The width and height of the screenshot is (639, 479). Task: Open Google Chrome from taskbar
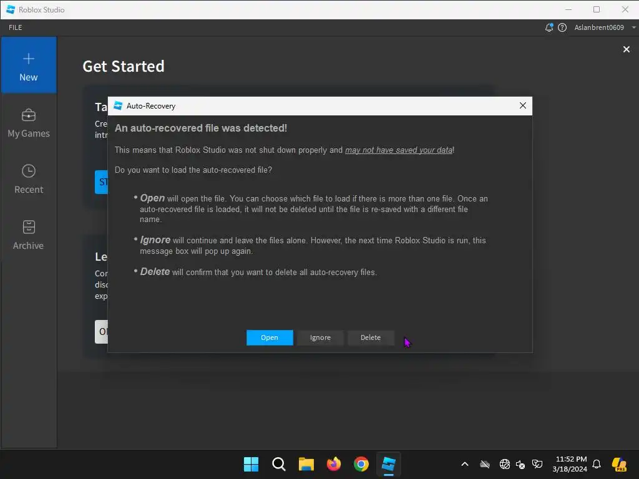pyautogui.click(x=361, y=464)
